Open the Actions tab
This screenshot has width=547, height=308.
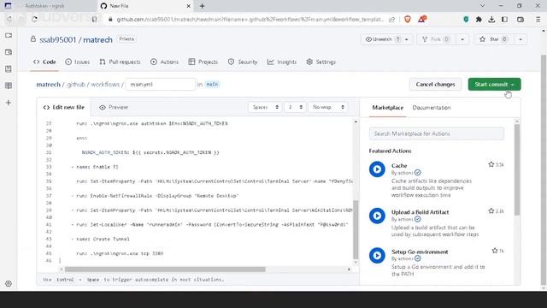(164, 62)
